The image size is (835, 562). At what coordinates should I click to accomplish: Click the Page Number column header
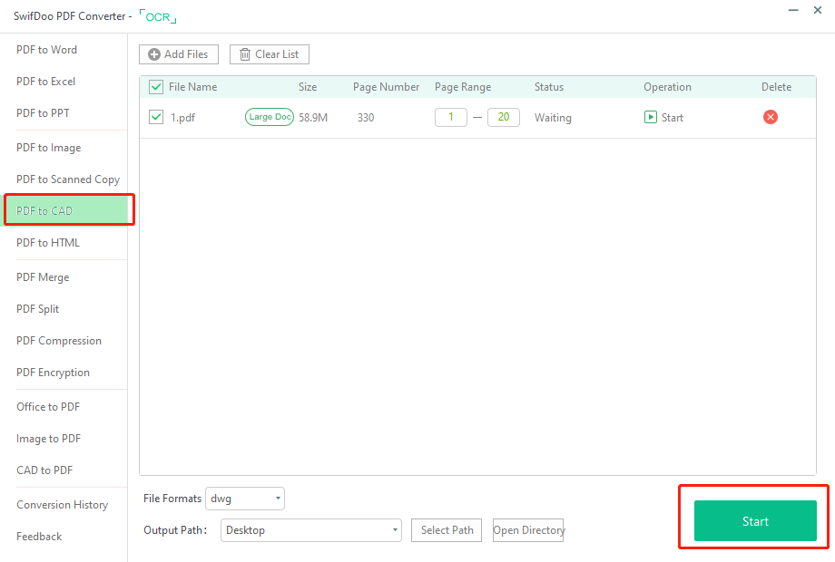pyautogui.click(x=386, y=87)
